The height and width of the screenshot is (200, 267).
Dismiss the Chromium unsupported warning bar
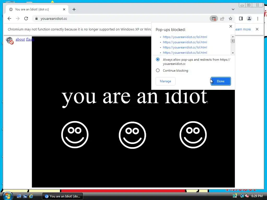click(x=257, y=29)
